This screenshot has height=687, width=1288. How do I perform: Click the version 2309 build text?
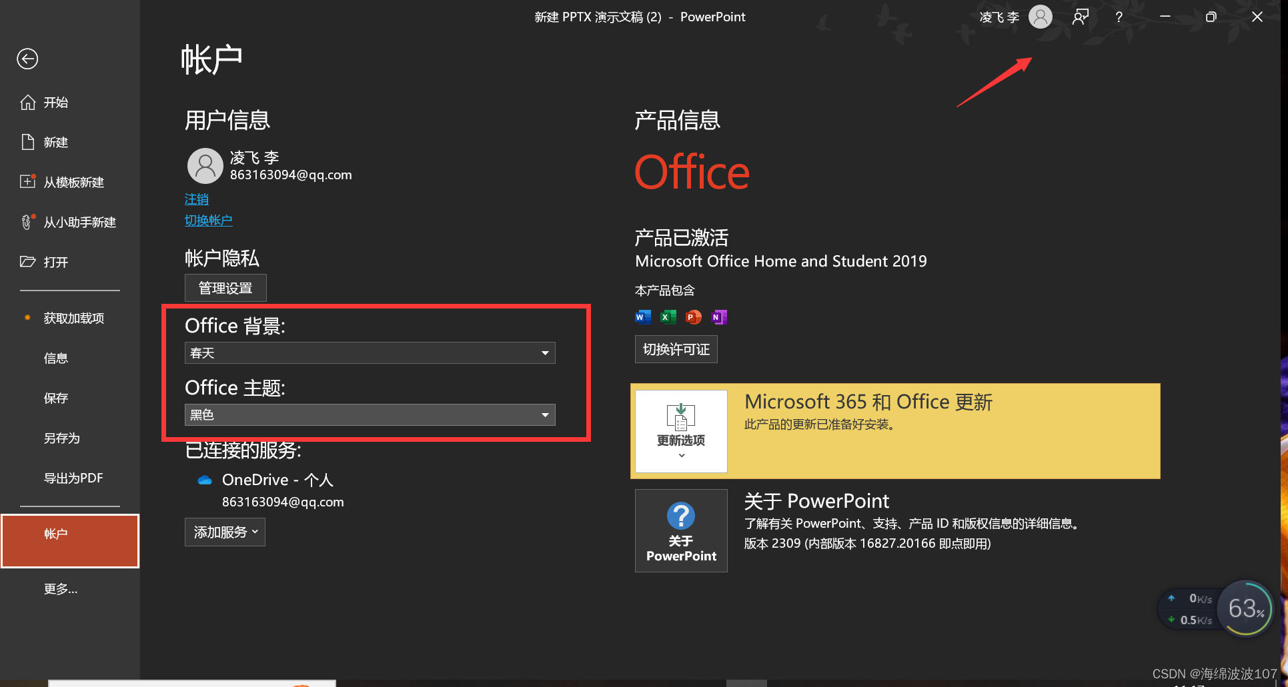pos(867,544)
